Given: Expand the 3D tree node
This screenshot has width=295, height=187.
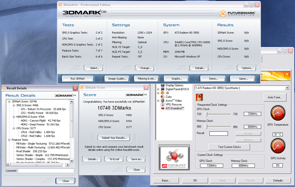Looking at the screenshot, I should (158, 93).
